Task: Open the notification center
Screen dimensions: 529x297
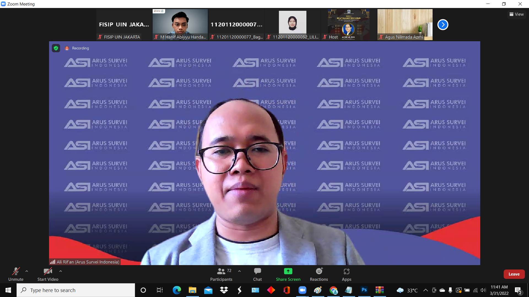Action: click(518, 290)
